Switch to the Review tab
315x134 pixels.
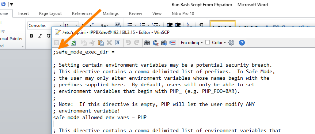136,13
